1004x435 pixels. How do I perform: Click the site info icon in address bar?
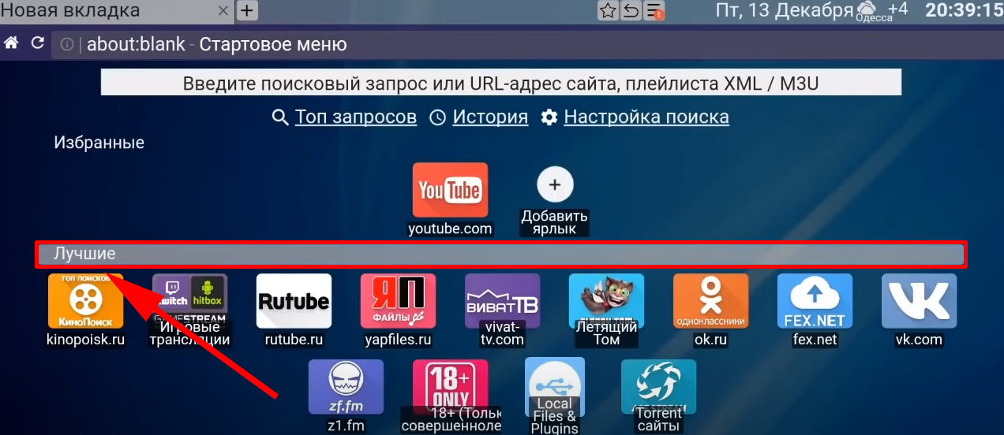coord(68,45)
